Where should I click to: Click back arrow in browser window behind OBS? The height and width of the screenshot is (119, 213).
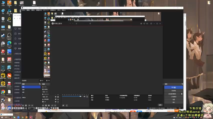point(15,19)
